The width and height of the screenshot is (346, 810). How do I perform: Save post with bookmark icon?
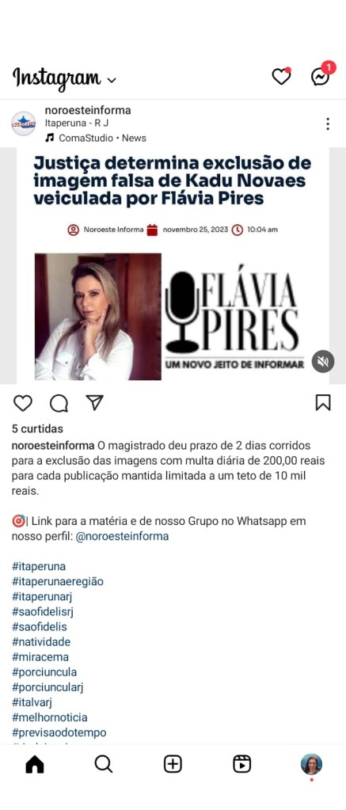pyautogui.click(x=323, y=402)
